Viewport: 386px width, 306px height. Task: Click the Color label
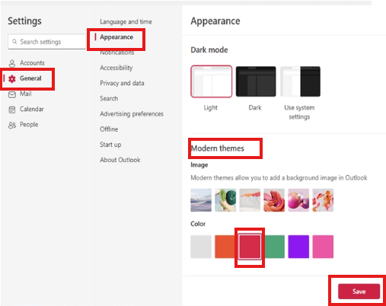pos(198,224)
